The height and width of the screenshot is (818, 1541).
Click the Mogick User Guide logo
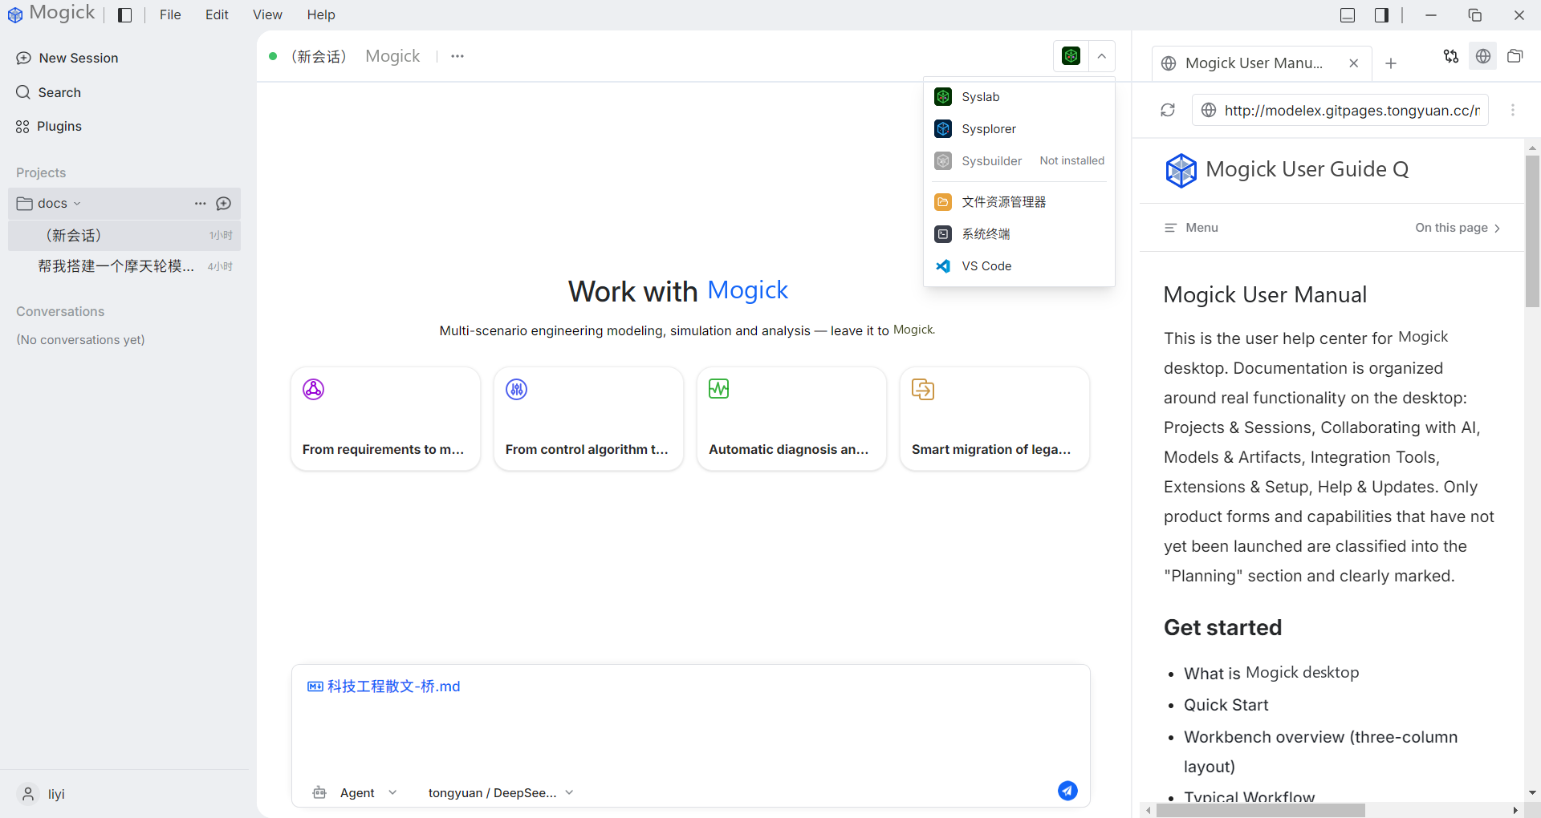pos(1181,170)
